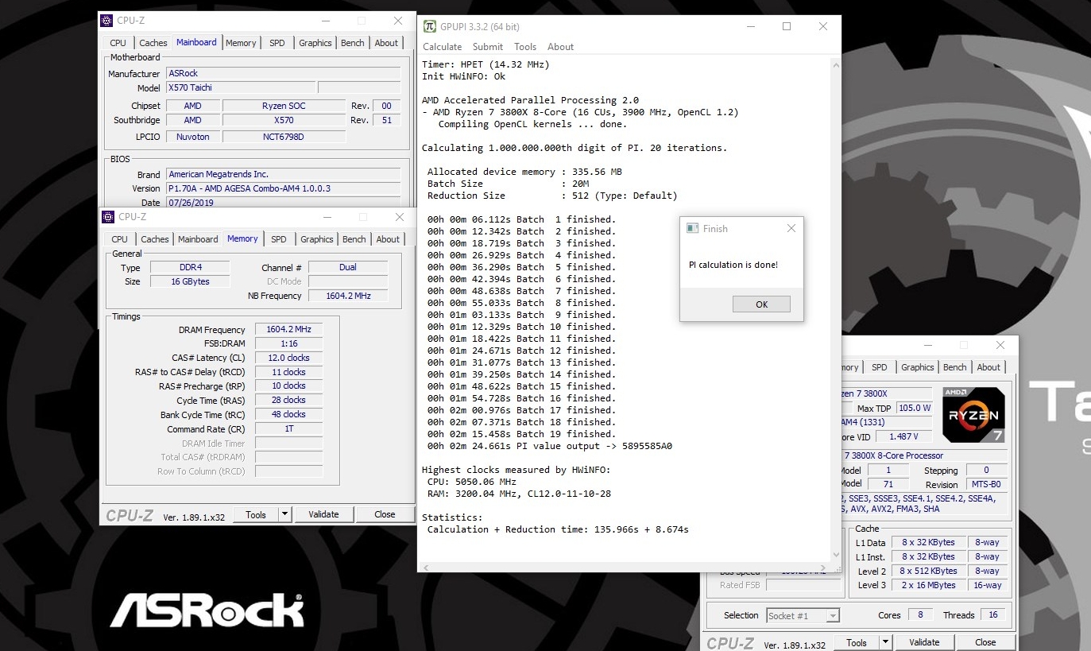Open Graphics tab in Mainboard CPU-Z window
The image size is (1091, 651).
pyautogui.click(x=315, y=43)
